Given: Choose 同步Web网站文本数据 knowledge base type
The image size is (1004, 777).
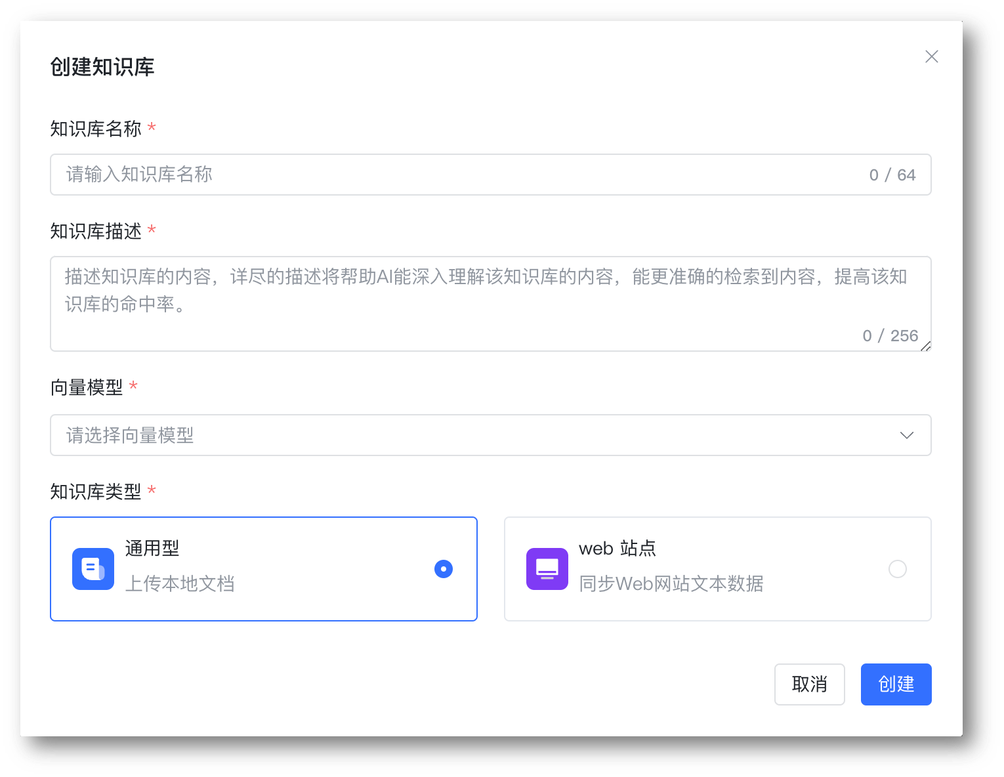Looking at the screenshot, I should (717, 569).
